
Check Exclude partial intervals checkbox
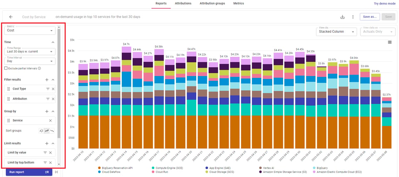[x=6, y=68]
